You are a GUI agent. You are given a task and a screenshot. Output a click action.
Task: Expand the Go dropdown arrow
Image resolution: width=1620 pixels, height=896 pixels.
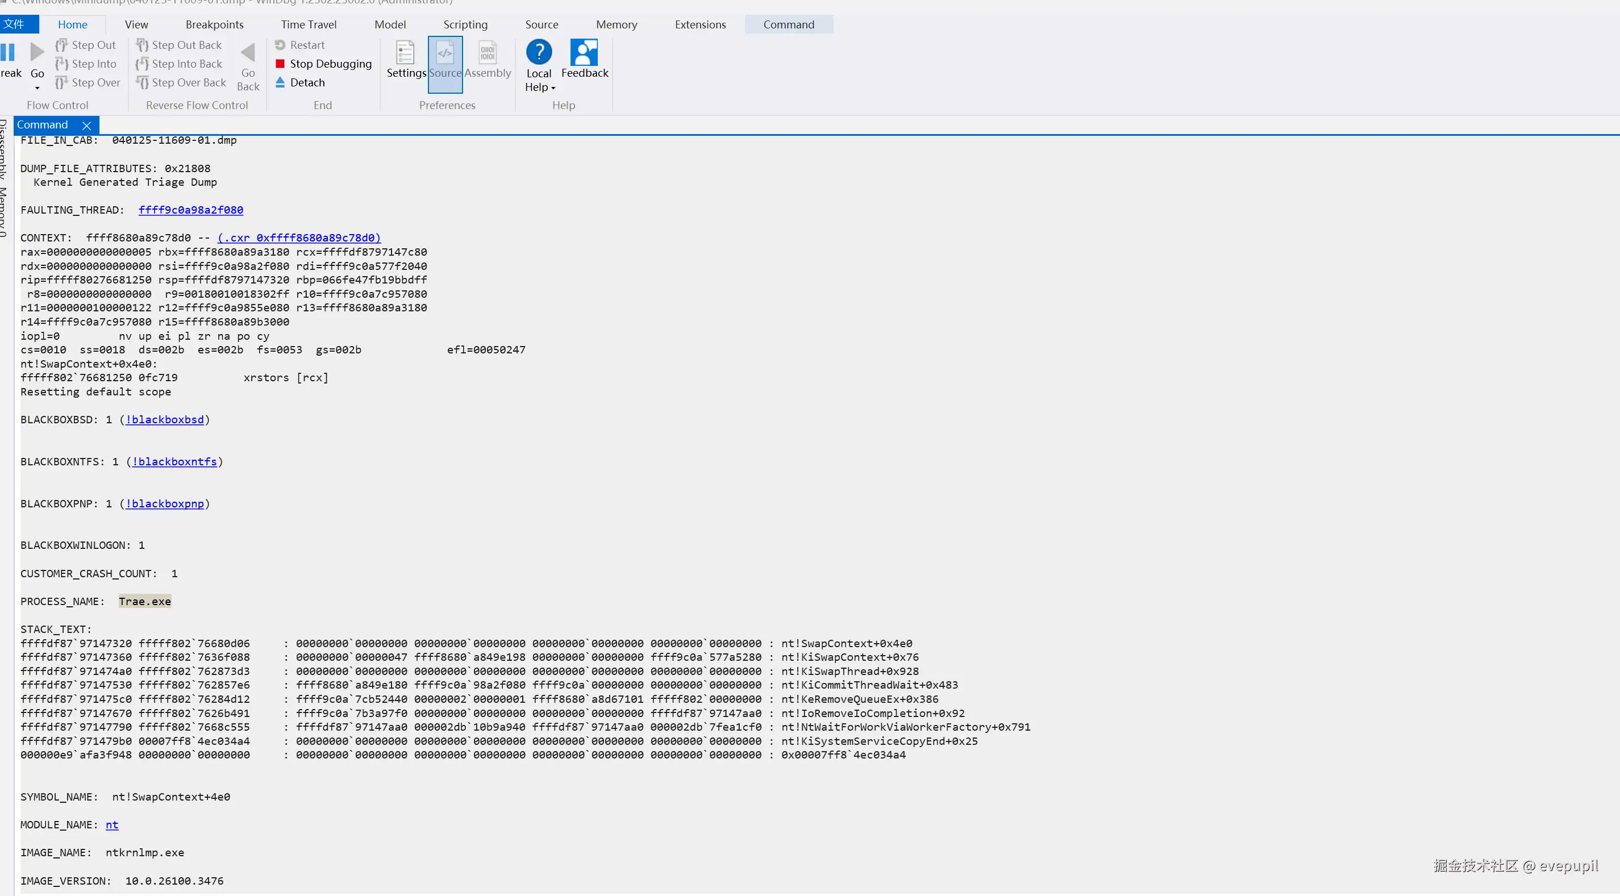37,88
